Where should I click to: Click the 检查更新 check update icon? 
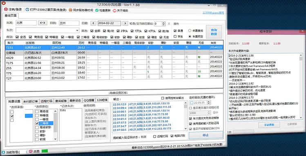click(97, 10)
